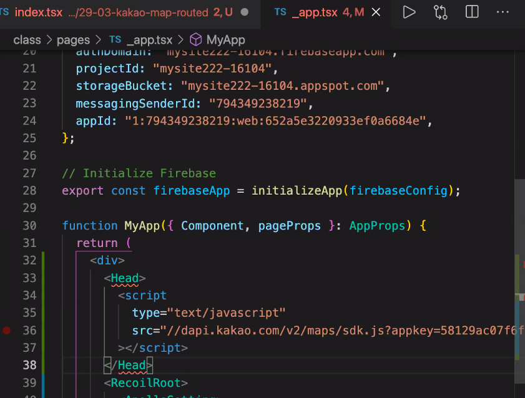This screenshot has height=398, width=525.
Task: Click the MyApp function name on line 30
Action: click(142, 226)
